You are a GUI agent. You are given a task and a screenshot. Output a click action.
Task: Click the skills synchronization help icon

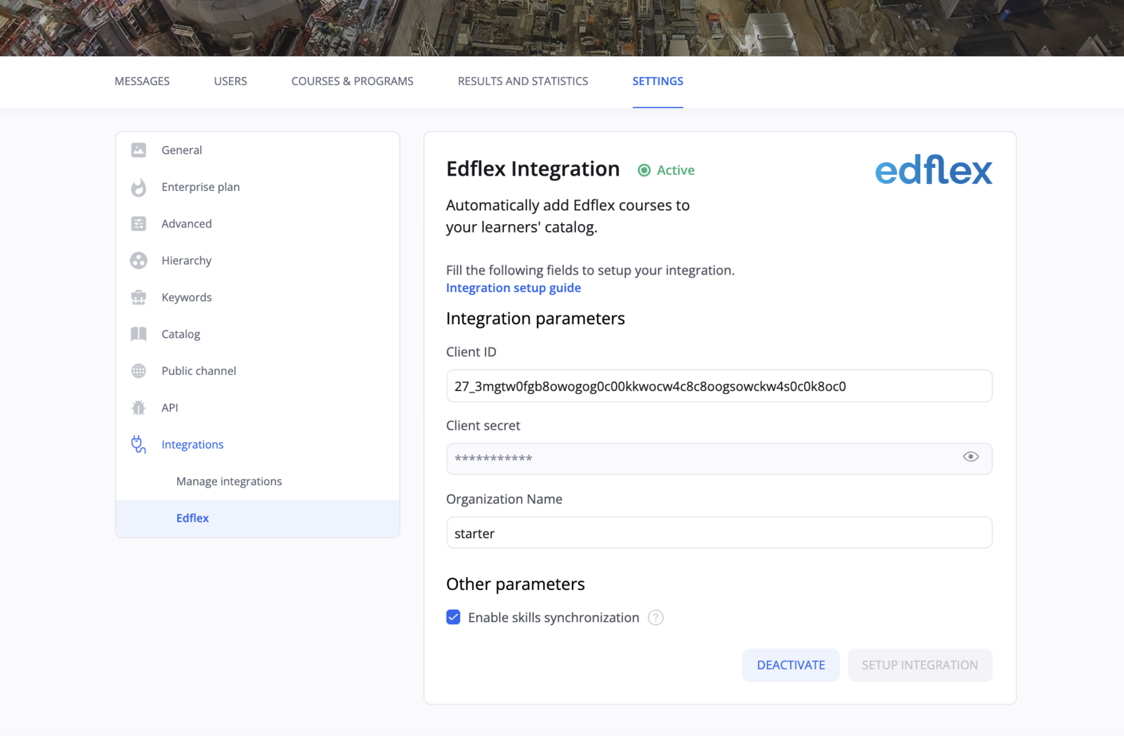(x=655, y=617)
